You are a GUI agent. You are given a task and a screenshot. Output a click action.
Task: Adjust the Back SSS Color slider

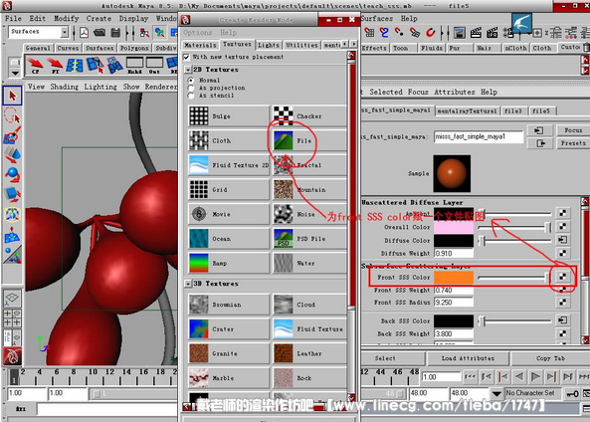514,321
